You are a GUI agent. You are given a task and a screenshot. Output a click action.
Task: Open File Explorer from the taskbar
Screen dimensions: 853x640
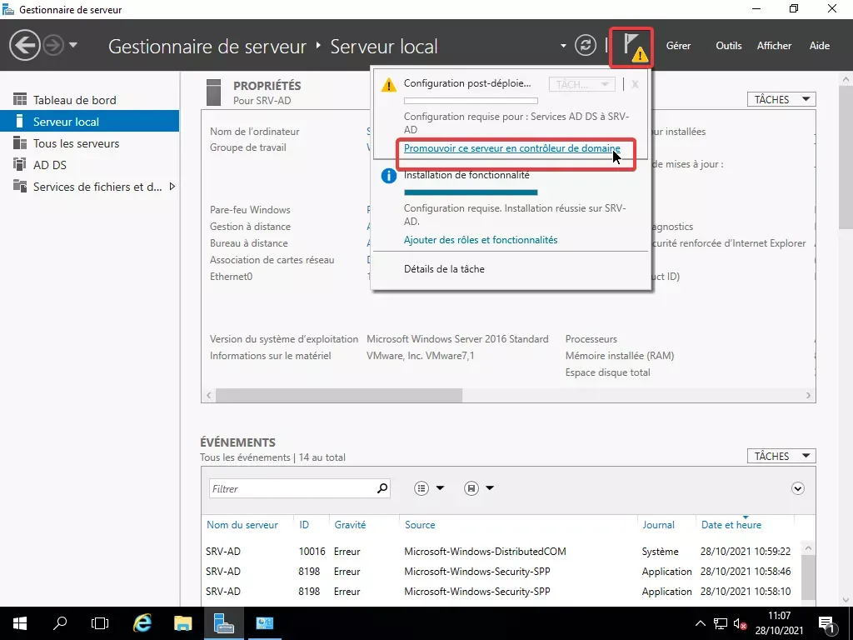(x=183, y=622)
